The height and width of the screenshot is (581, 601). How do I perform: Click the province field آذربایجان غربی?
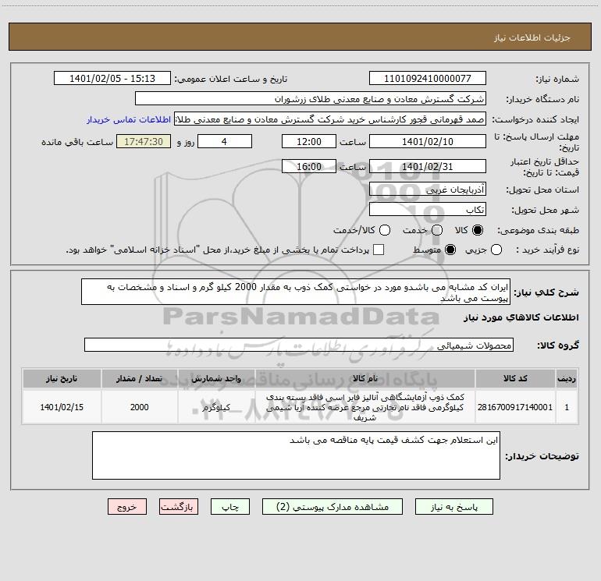pyautogui.click(x=428, y=190)
